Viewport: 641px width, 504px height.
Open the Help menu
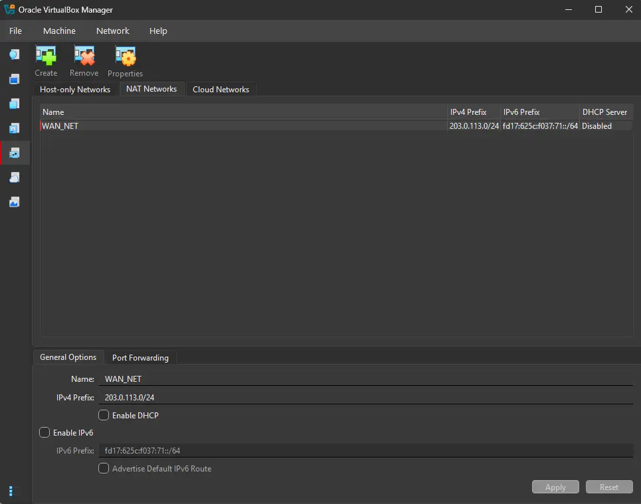(158, 31)
